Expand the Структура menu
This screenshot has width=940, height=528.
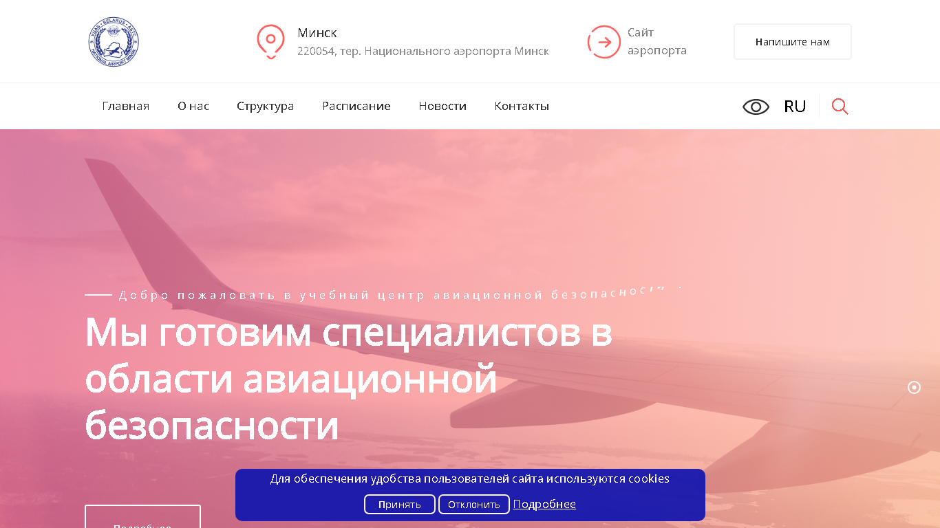tap(266, 106)
